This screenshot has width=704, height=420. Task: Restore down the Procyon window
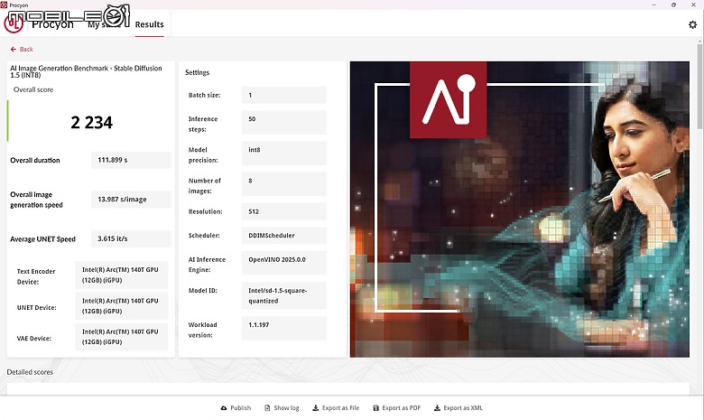click(x=673, y=5)
